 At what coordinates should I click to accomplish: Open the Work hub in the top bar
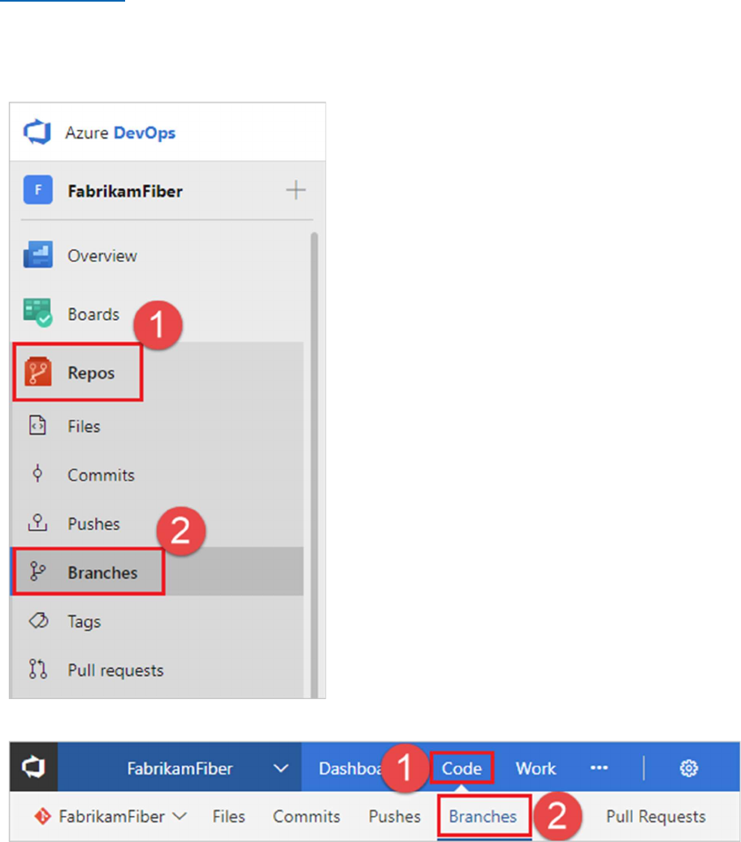point(535,768)
